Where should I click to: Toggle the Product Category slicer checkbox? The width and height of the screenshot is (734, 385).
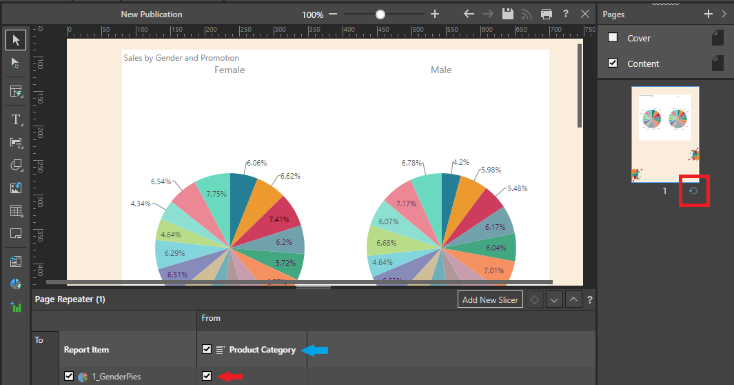click(207, 350)
